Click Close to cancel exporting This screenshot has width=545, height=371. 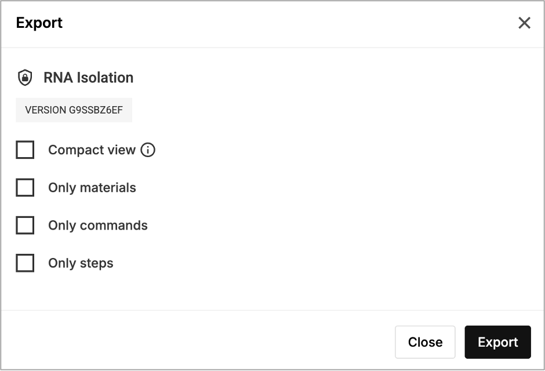click(x=425, y=342)
